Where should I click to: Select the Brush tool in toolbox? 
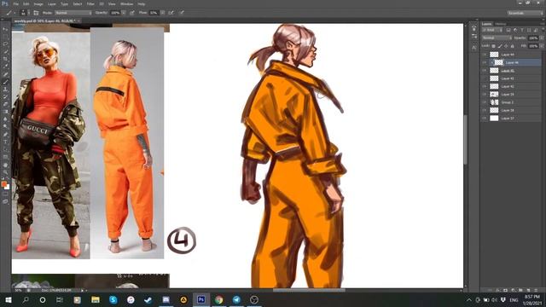[x=5, y=82]
